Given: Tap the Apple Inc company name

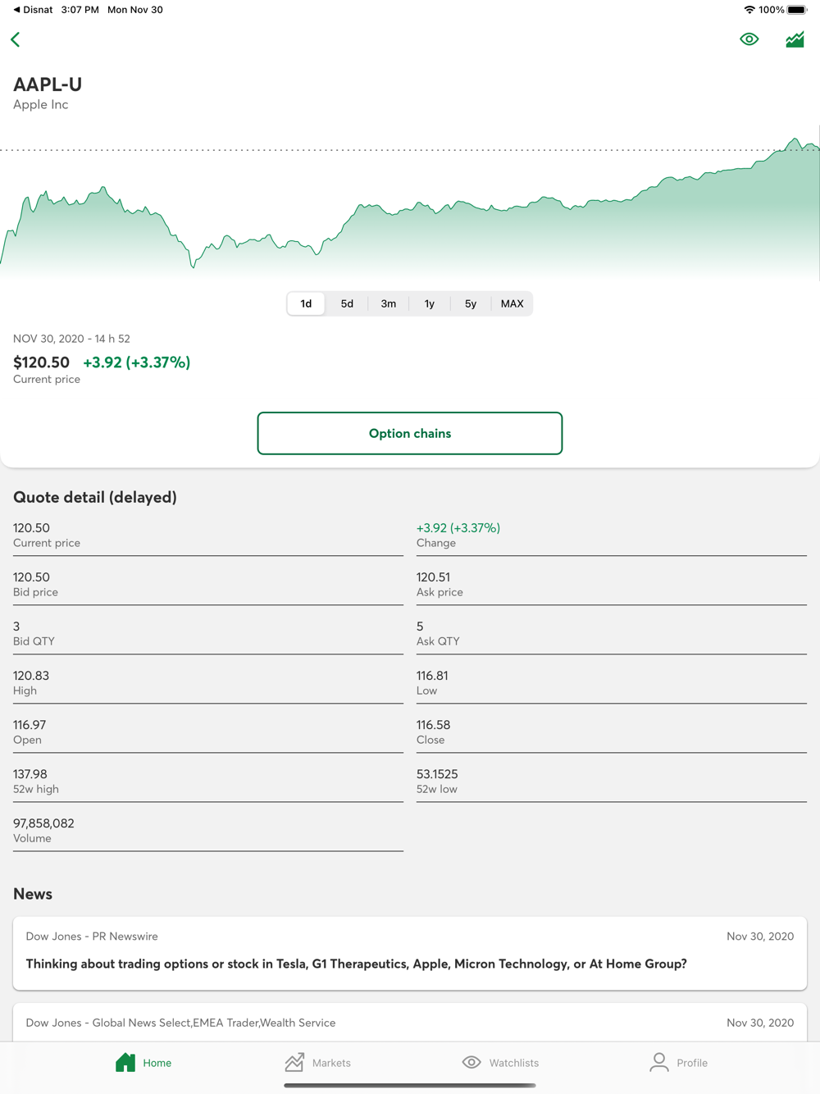Looking at the screenshot, I should pyautogui.click(x=41, y=105).
